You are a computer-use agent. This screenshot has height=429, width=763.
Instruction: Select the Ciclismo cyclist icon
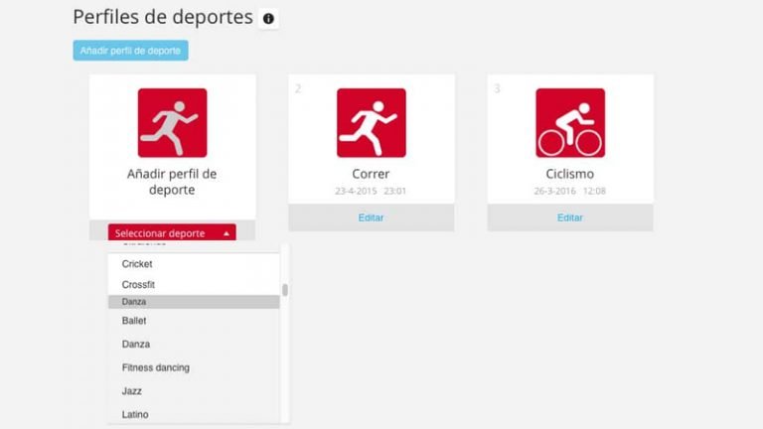570,122
